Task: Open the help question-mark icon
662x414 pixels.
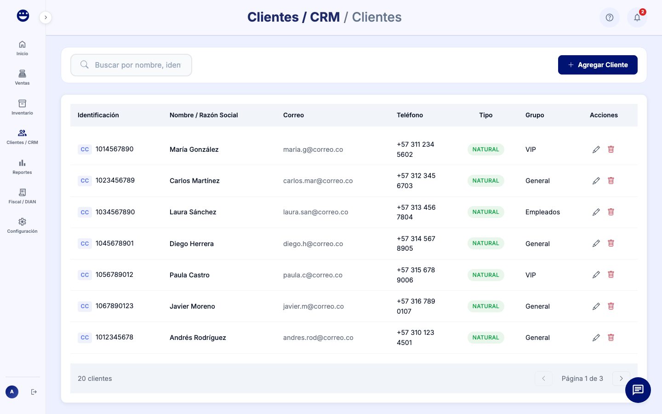Action: [x=610, y=17]
